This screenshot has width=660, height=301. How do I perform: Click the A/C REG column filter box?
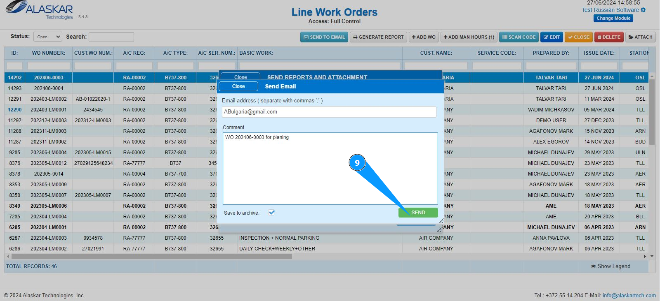click(x=134, y=66)
